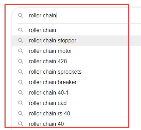
Task: Click magnifier icon beside 'roller chain breaker'
Action: 21,82
